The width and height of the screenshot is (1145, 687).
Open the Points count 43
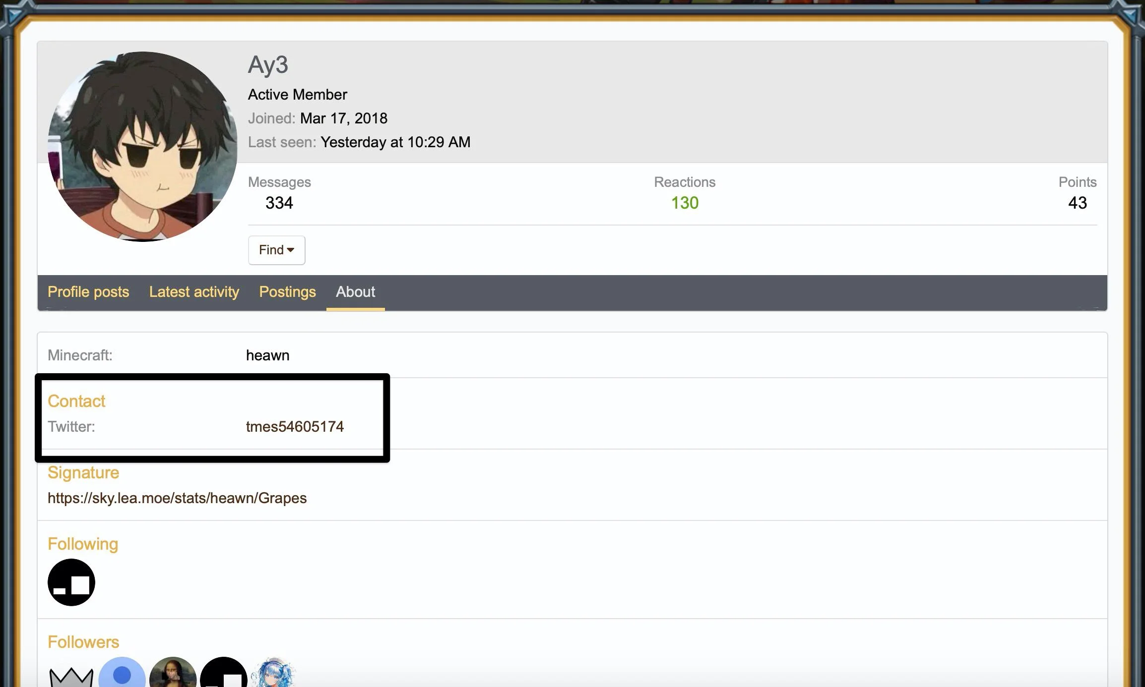click(x=1078, y=203)
